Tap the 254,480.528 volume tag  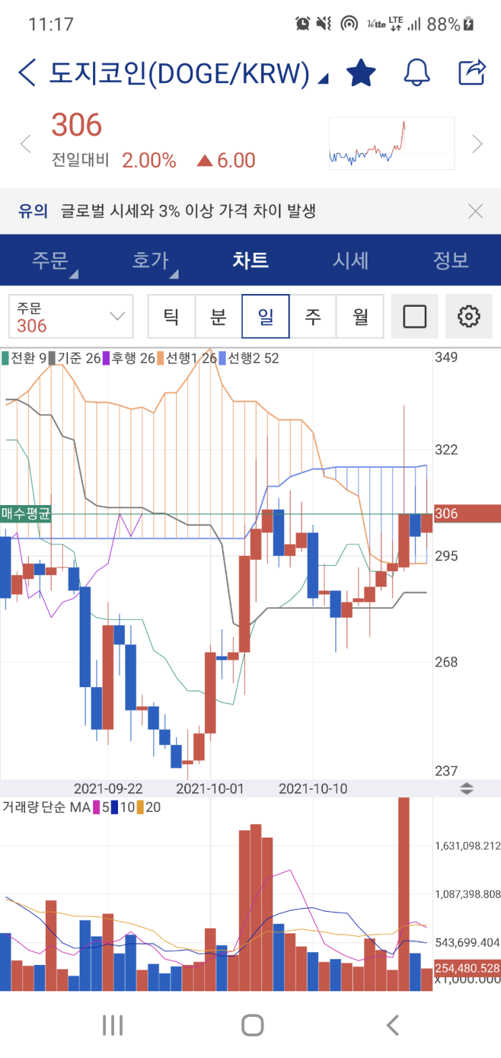coord(467,968)
